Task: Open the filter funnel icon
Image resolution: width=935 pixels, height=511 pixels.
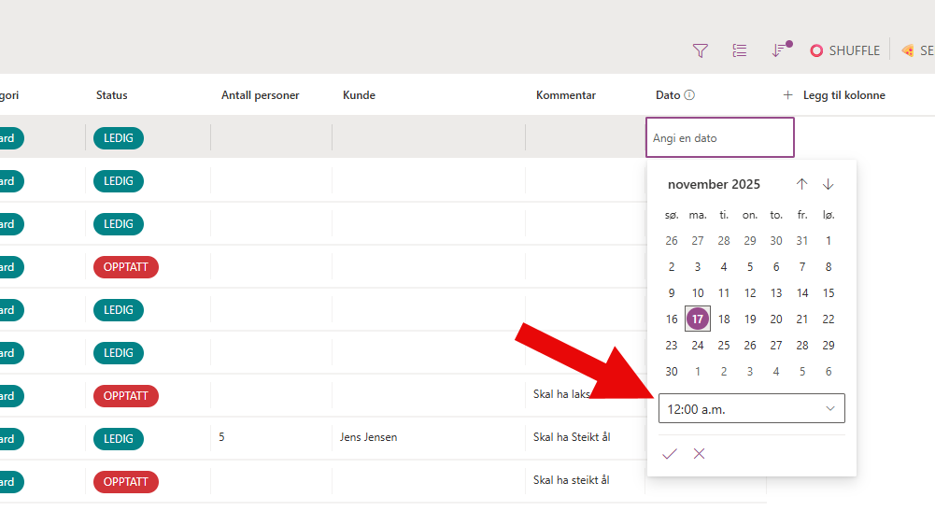Action: pos(700,50)
